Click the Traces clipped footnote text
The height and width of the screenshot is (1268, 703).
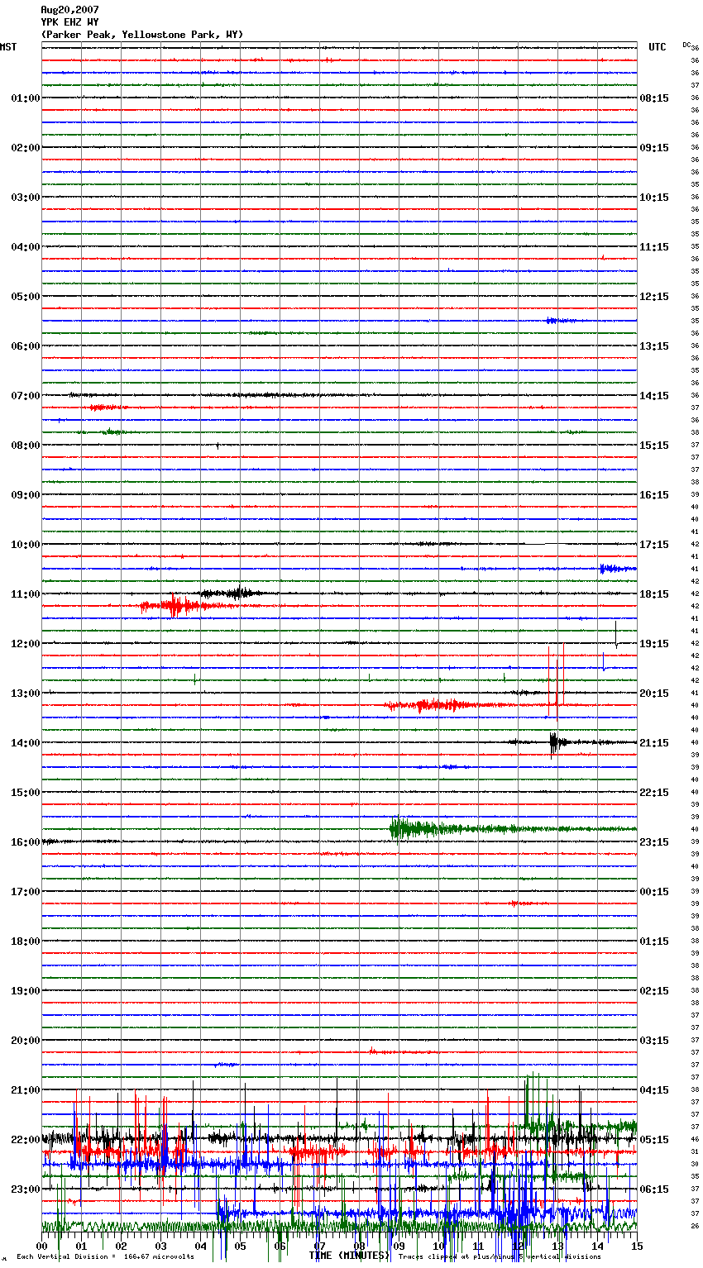click(500, 1257)
